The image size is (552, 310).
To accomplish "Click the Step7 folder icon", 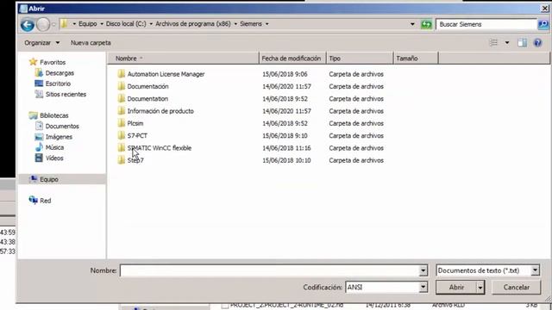I will point(121,160).
